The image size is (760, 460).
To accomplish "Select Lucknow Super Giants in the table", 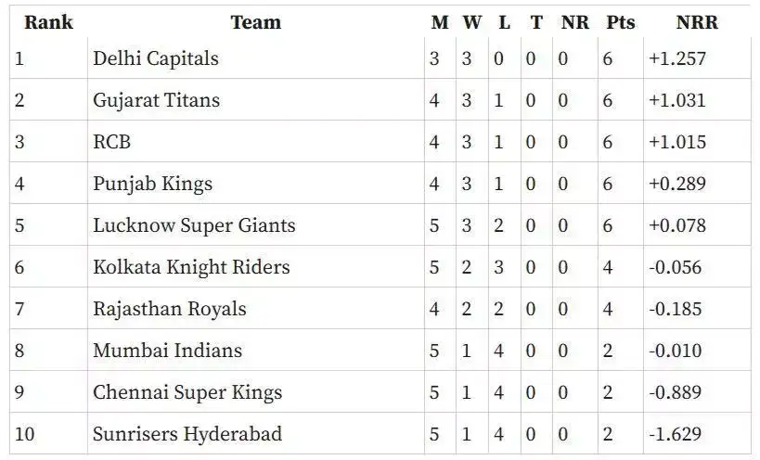I will click(x=194, y=225).
